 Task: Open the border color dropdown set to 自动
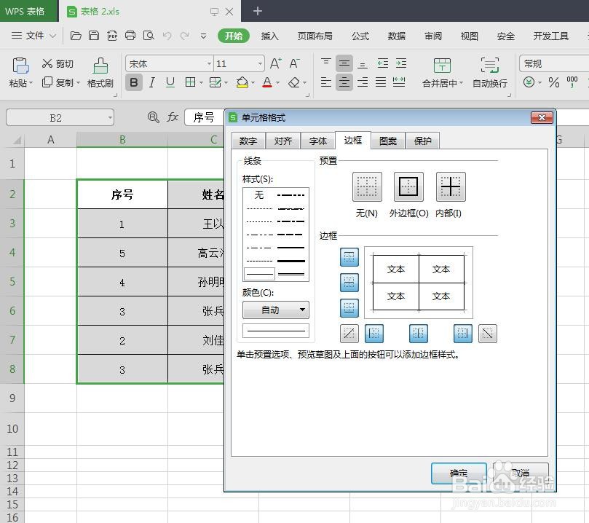[x=275, y=310]
